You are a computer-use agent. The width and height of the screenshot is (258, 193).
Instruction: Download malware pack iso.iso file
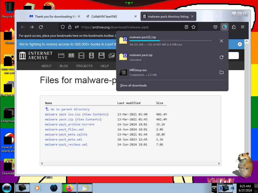(63, 114)
